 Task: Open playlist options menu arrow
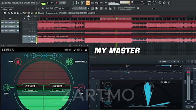tap(2, 13)
